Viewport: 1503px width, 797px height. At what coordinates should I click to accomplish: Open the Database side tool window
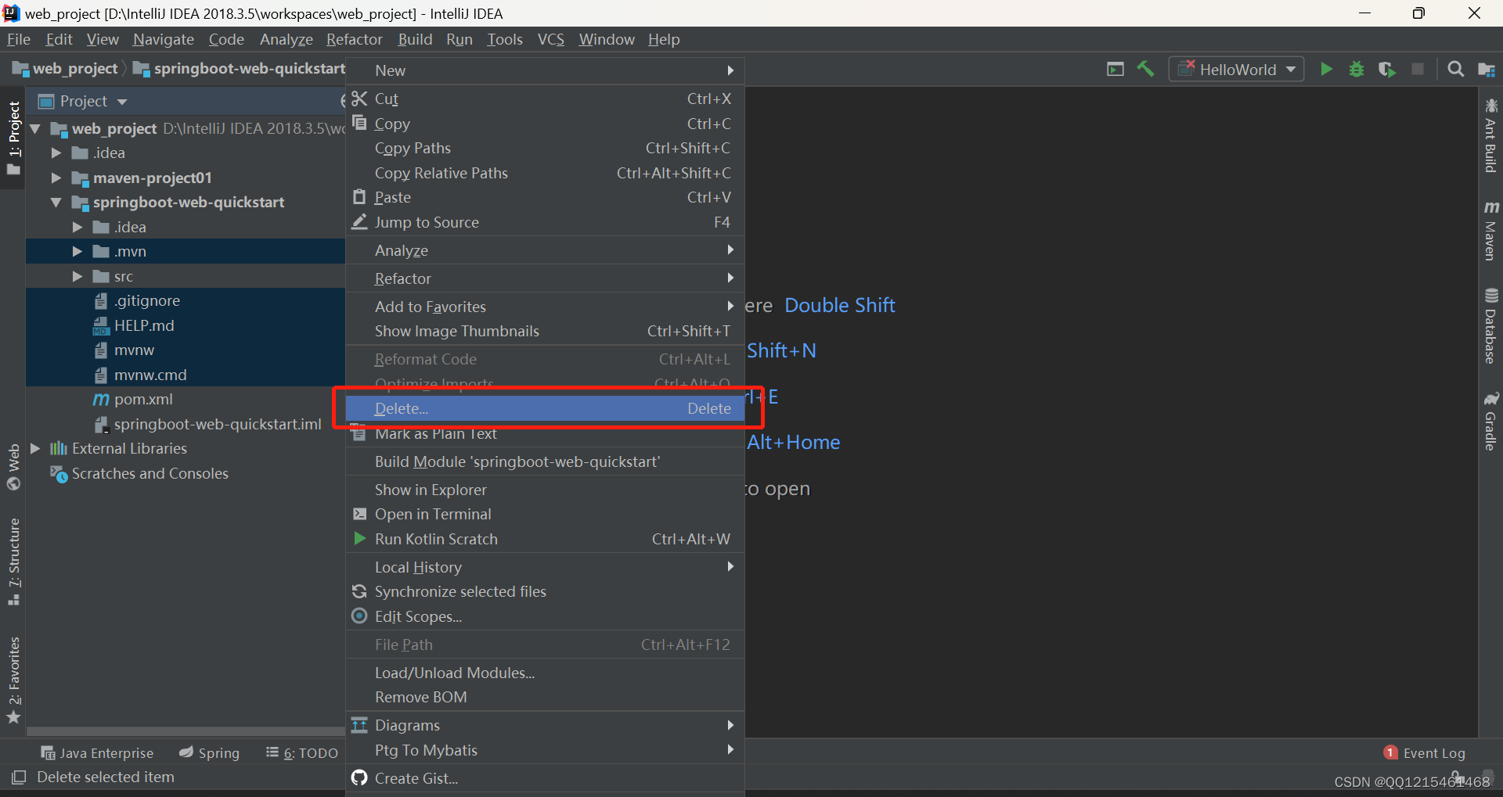pyautogui.click(x=1490, y=326)
